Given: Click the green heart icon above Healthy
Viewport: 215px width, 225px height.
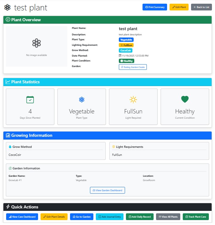Looking at the screenshot, I should [185, 100].
